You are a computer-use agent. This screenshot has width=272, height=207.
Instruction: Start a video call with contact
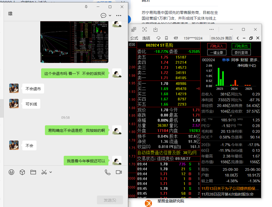pyautogui.click(x=119, y=172)
